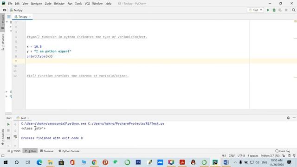Open the File menu

pyautogui.click(x=10, y=4)
